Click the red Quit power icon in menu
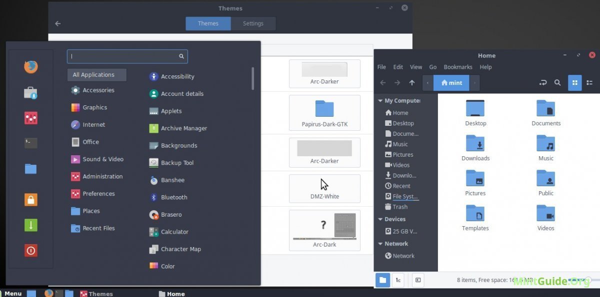 (x=31, y=250)
